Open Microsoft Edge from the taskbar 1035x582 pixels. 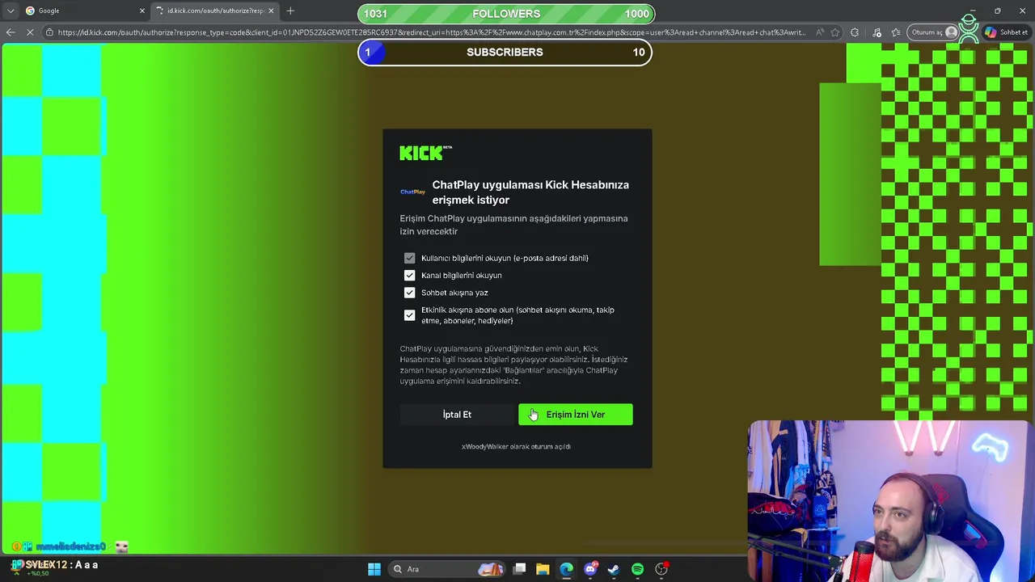click(x=566, y=569)
